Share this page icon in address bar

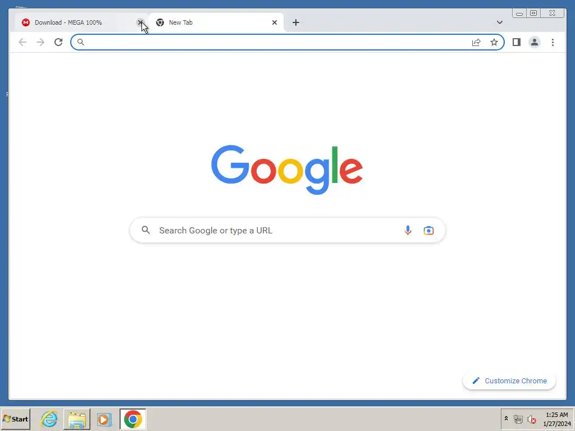click(x=476, y=42)
